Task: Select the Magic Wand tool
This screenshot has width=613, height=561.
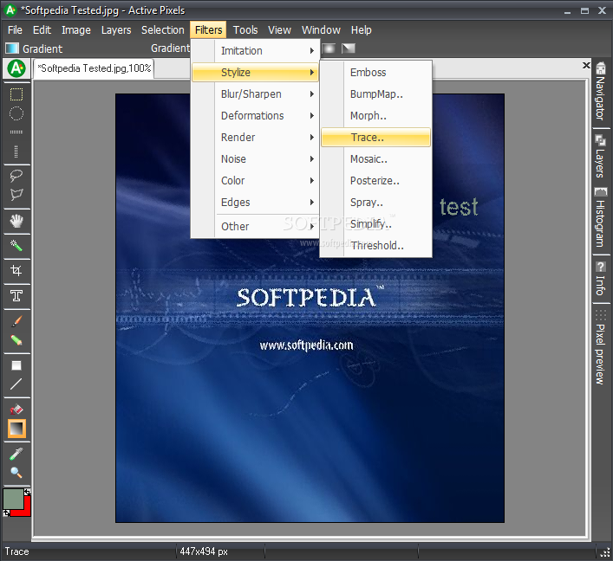Action: [16, 246]
